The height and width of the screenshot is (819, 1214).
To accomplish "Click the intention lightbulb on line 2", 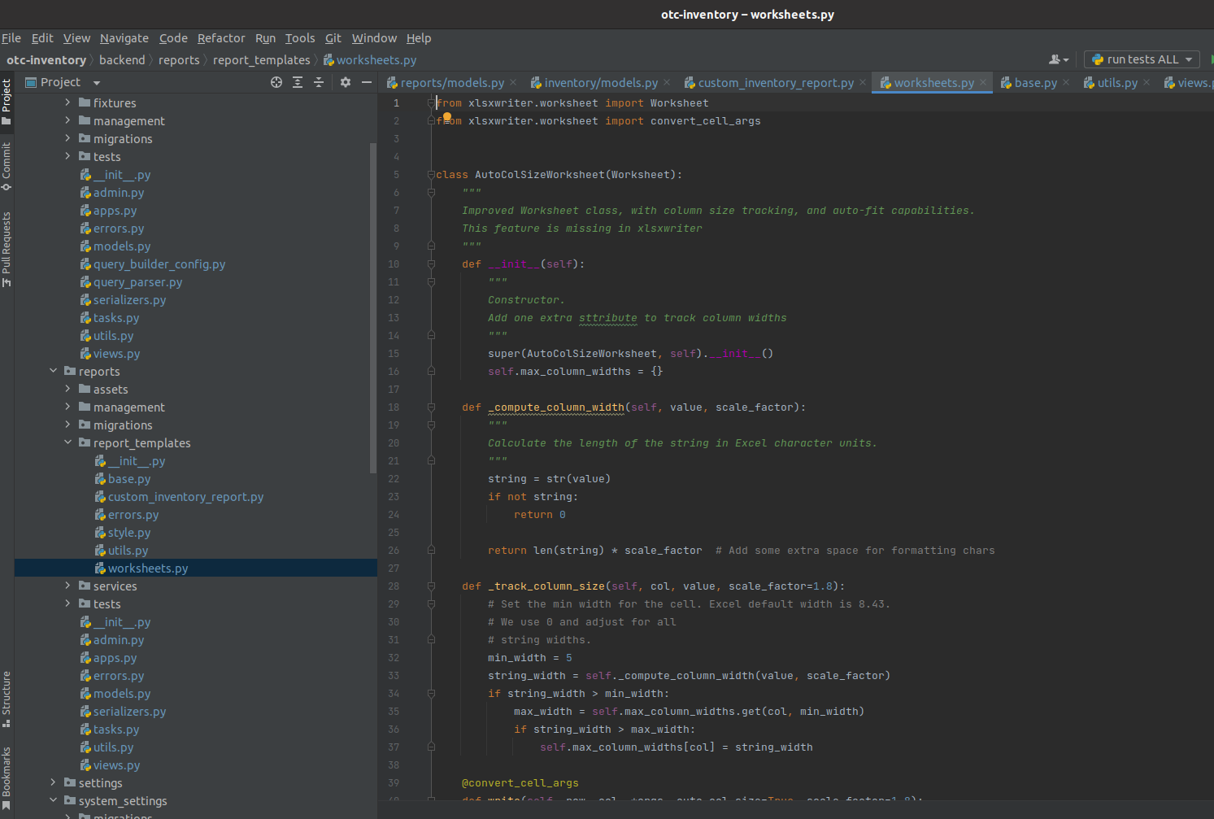I will [x=447, y=117].
